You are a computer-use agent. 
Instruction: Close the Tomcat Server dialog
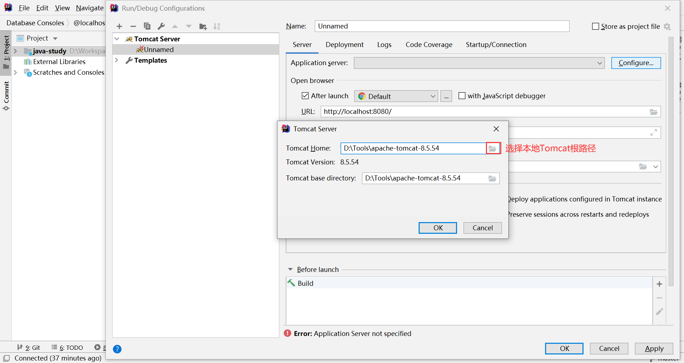tap(496, 129)
